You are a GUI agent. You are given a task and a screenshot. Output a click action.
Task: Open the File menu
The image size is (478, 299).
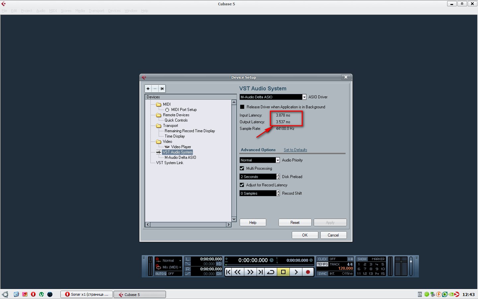(4, 11)
